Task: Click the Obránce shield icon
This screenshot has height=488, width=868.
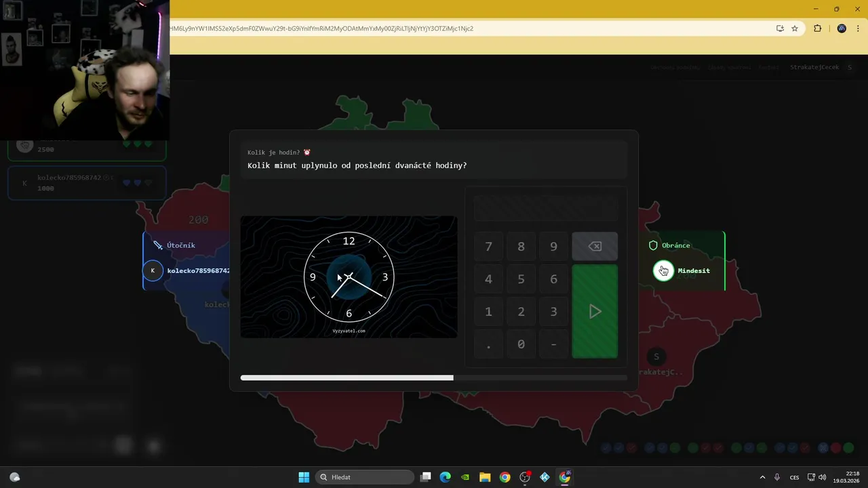Action: pyautogui.click(x=654, y=245)
